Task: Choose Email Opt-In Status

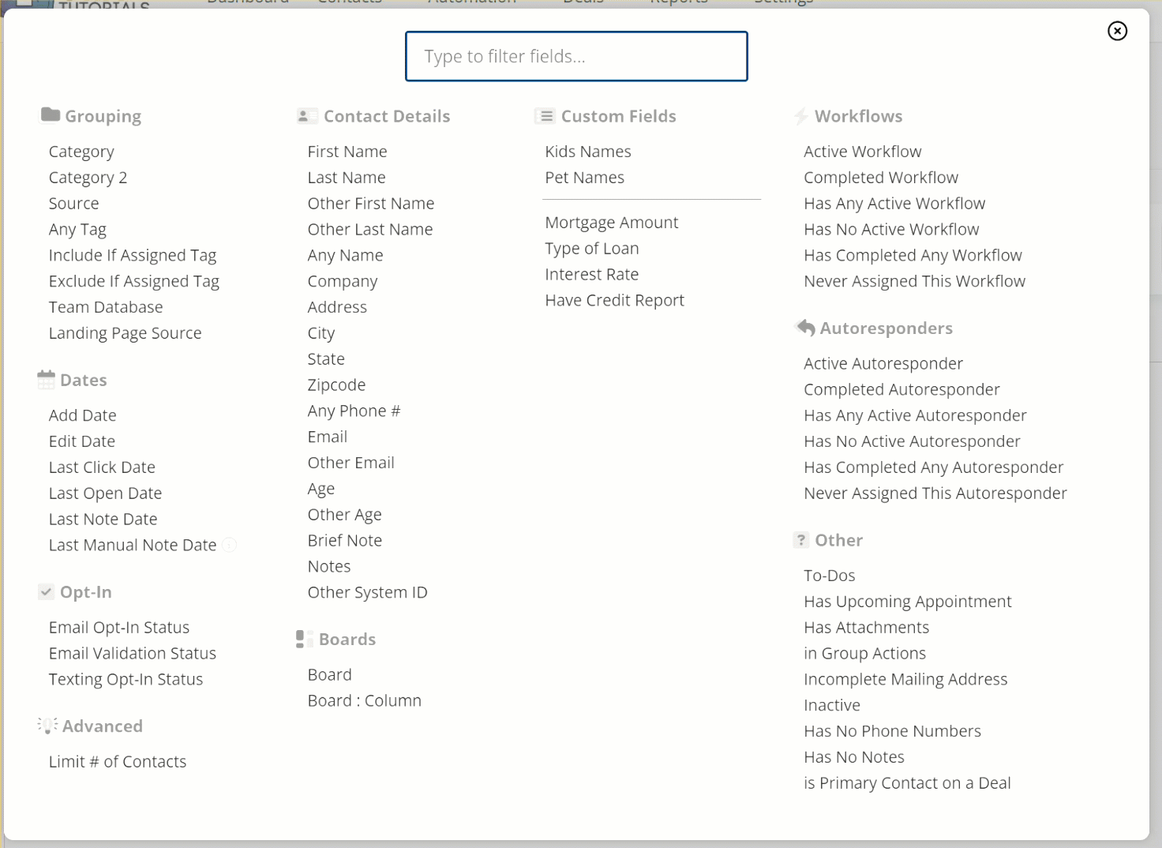Action: (119, 628)
